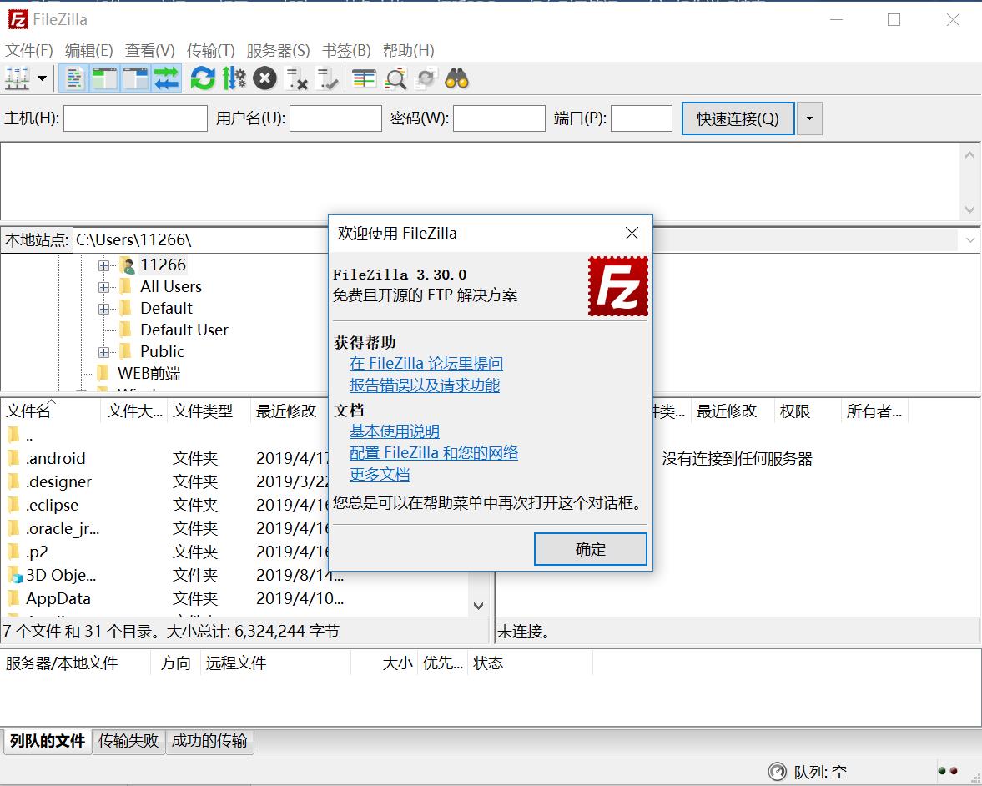Select the .eclipse folder row
This screenshot has width=982, height=786.
165,505
